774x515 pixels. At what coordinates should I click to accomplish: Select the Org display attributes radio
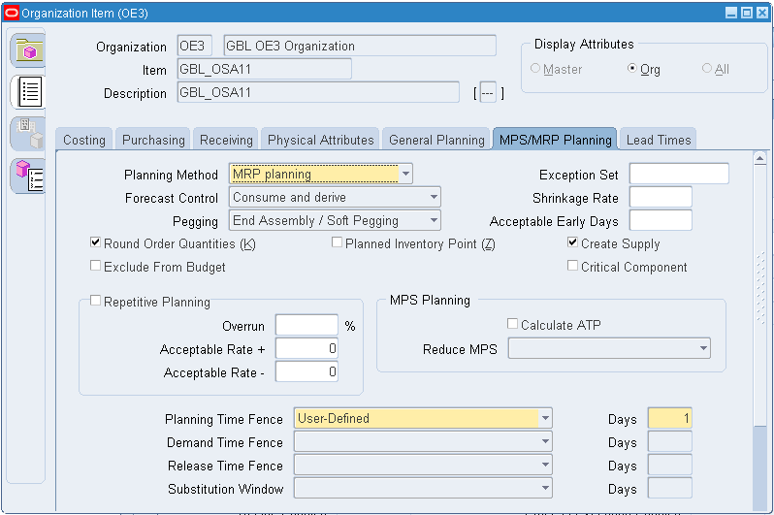coord(631,68)
